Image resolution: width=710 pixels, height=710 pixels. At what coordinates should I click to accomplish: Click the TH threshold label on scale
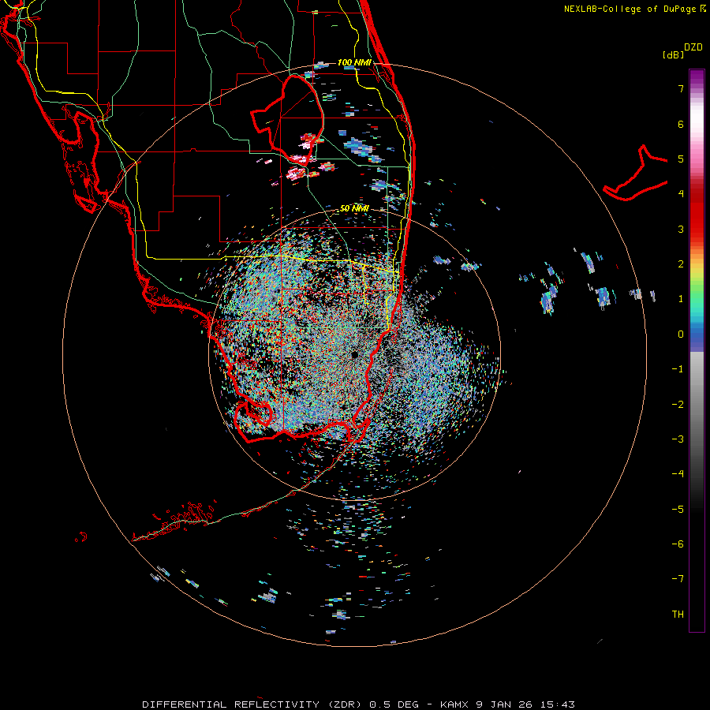click(x=678, y=614)
